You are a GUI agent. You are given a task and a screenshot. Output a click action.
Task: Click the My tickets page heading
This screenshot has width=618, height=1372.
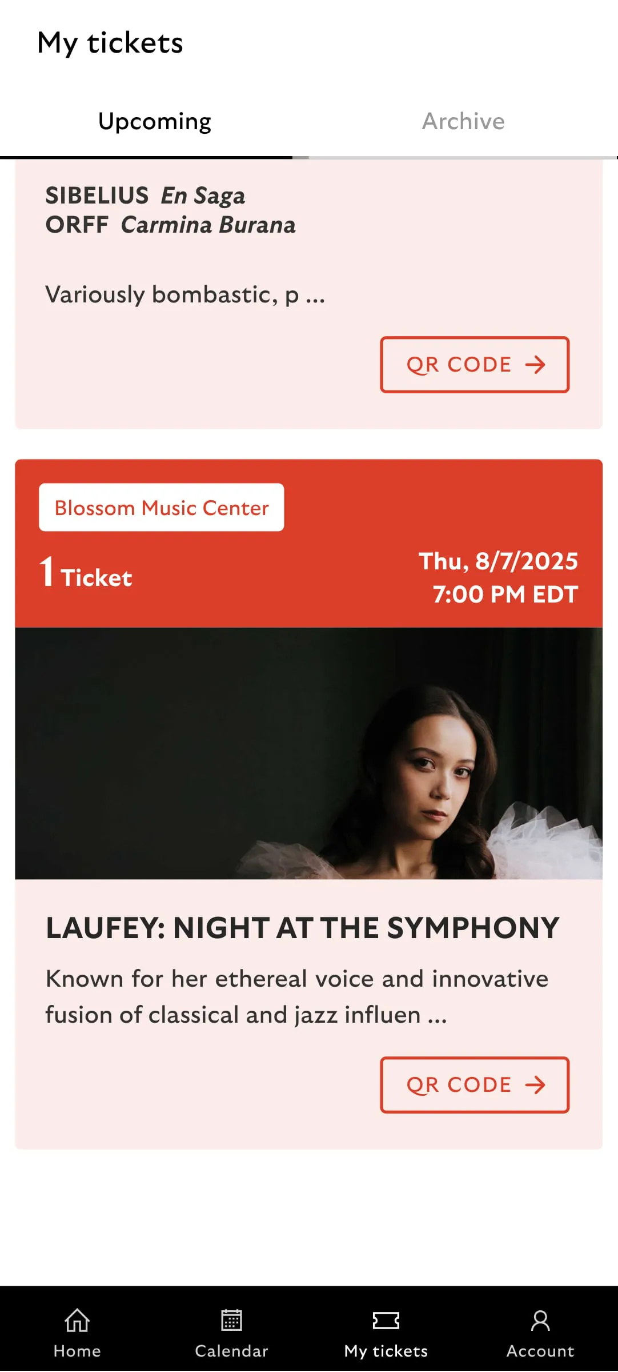(x=110, y=43)
